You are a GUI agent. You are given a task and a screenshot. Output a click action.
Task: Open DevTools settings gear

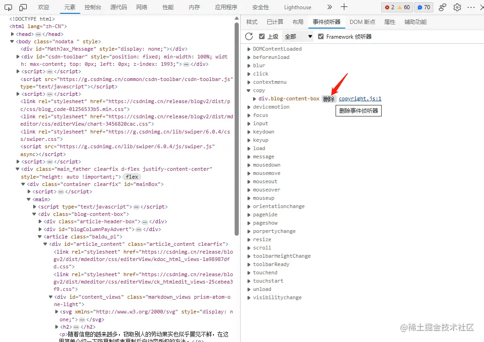(457, 7)
